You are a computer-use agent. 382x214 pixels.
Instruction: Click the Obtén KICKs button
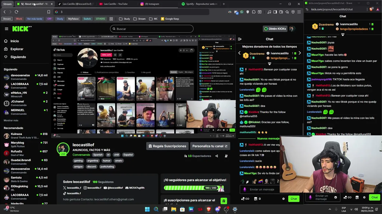pos(275,29)
